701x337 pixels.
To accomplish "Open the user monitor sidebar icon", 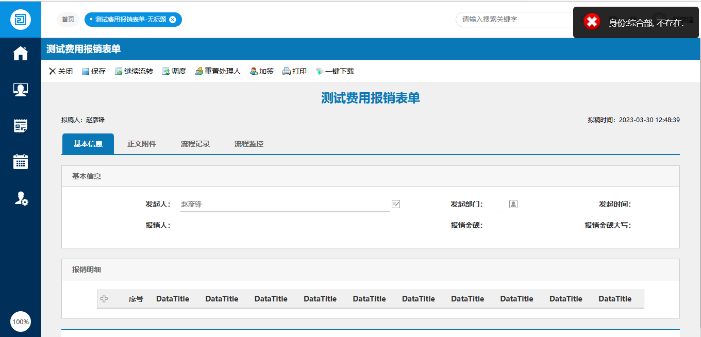I will tap(21, 90).
